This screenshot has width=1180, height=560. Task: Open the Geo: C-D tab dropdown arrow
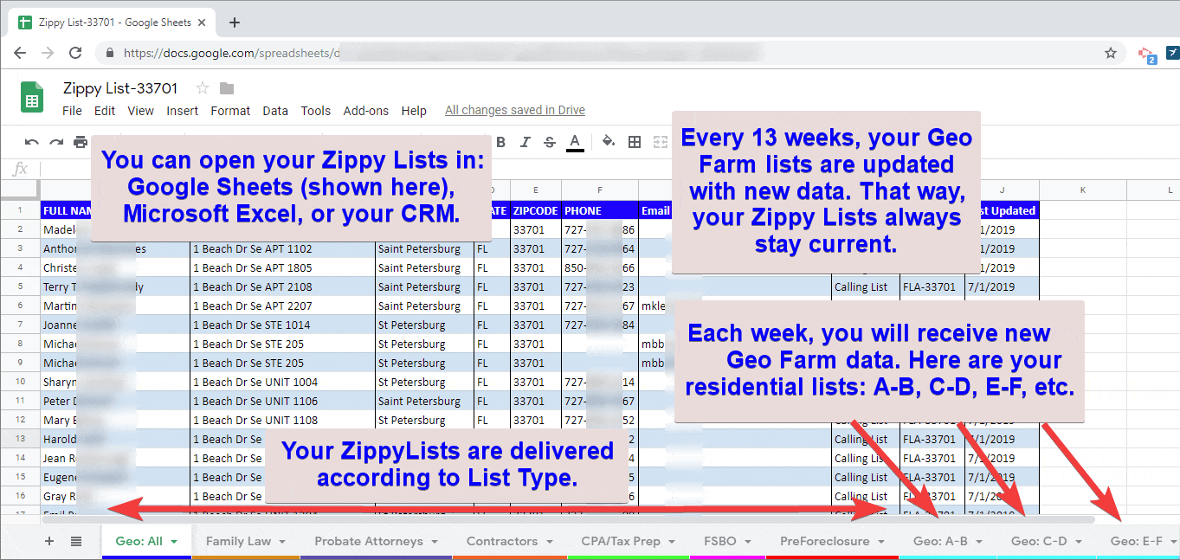tap(1079, 542)
